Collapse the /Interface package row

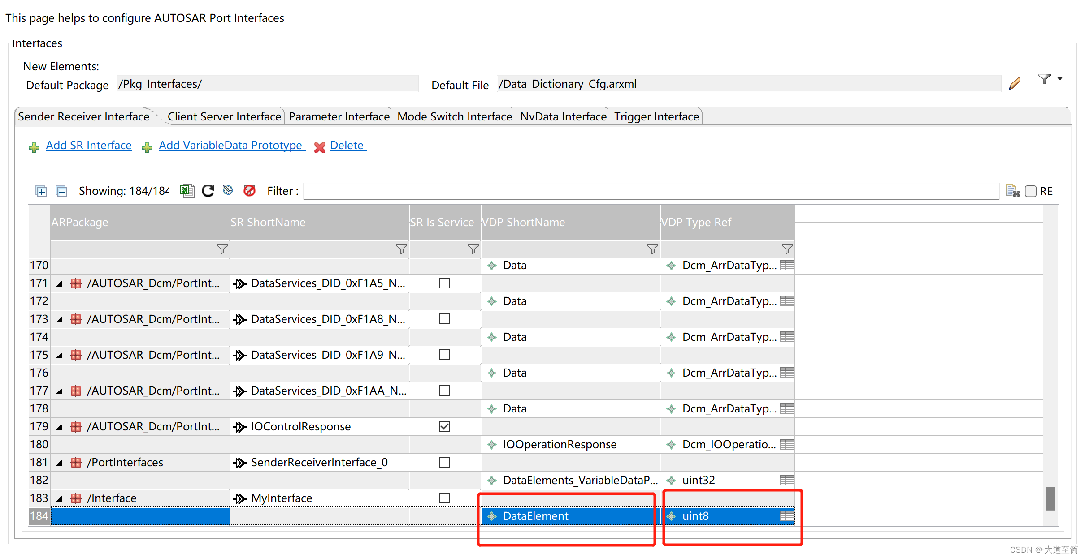60,498
